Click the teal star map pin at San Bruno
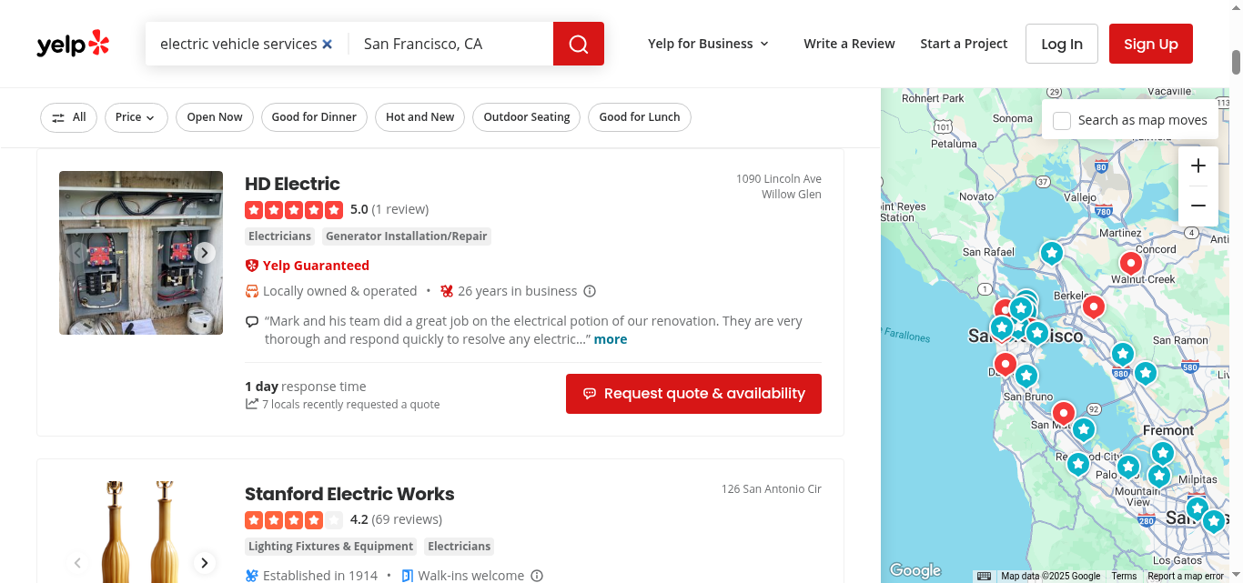Image resolution: width=1243 pixels, height=583 pixels. click(x=1026, y=376)
